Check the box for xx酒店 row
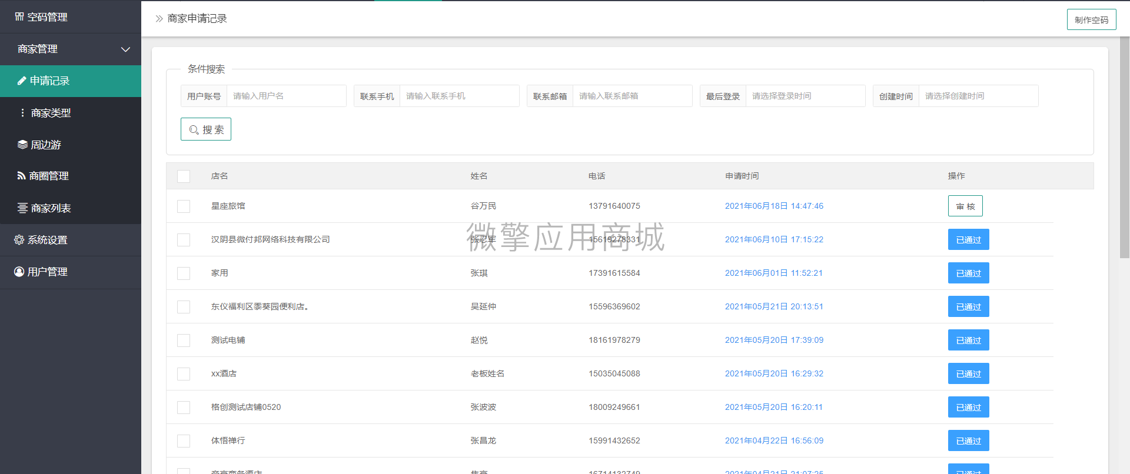This screenshot has width=1130, height=474. (x=184, y=374)
